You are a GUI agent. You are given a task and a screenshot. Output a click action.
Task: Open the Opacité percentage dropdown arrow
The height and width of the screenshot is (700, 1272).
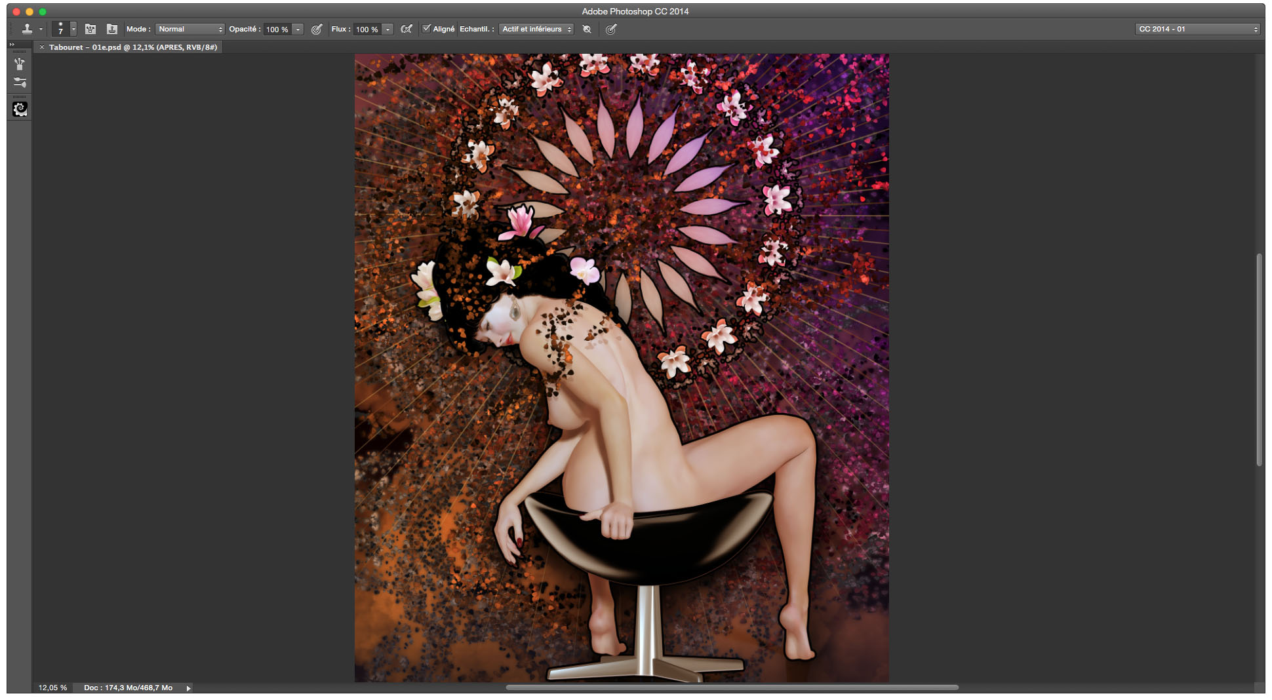298,29
